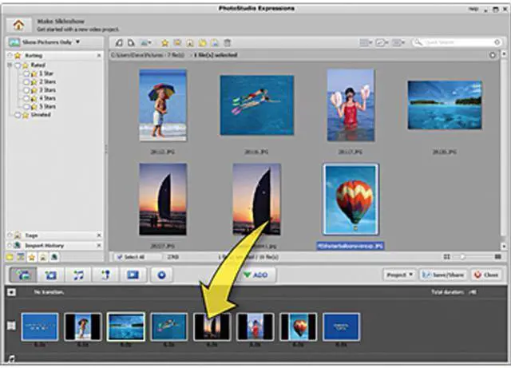
Task: Switch to rating star tab at sidebar bottom
Action: point(32,257)
